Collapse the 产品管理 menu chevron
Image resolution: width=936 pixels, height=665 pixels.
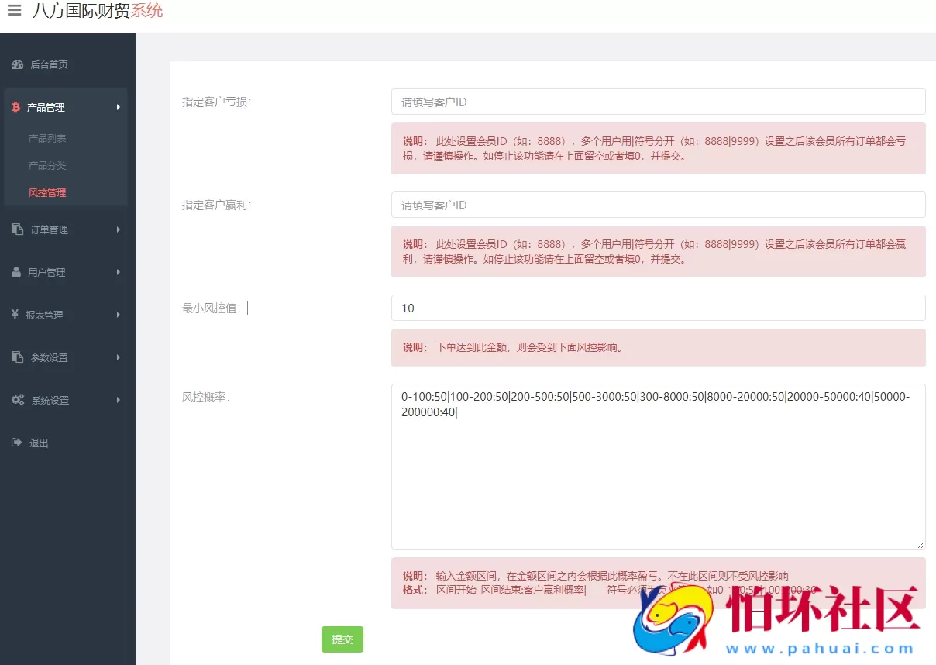tap(119, 107)
